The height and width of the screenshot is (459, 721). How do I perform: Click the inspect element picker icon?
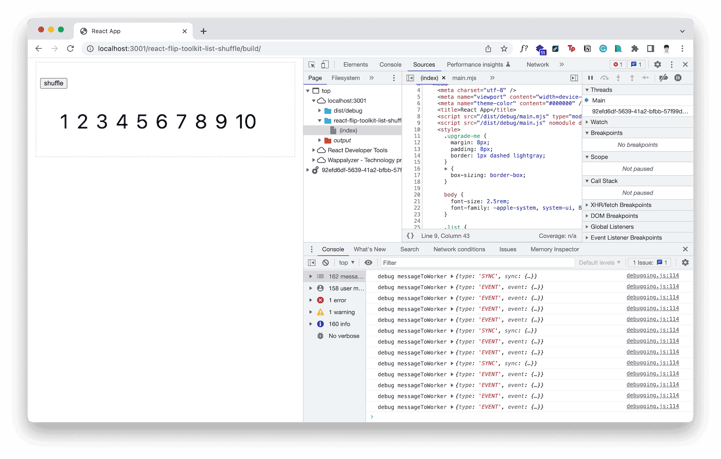[x=312, y=65]
